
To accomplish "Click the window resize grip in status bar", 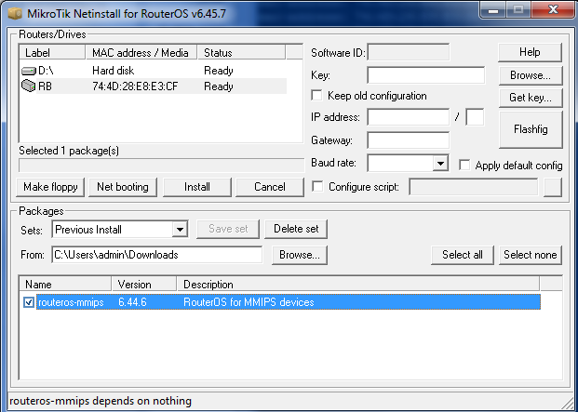I will (567, 404).
